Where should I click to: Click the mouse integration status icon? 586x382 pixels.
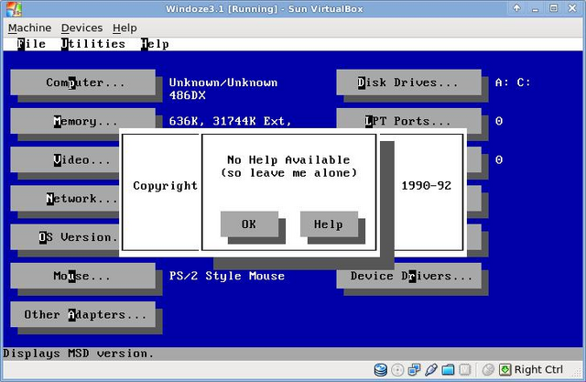tap(488, 370)
